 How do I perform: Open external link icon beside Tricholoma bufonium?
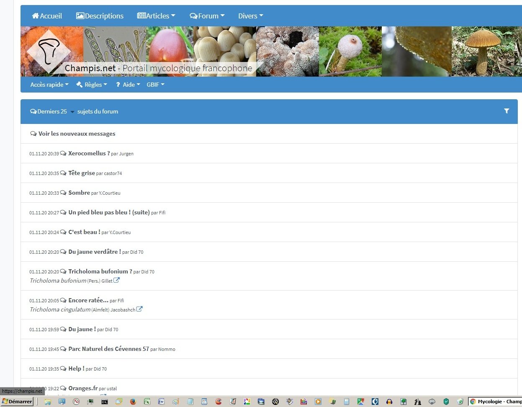[117, 281]
